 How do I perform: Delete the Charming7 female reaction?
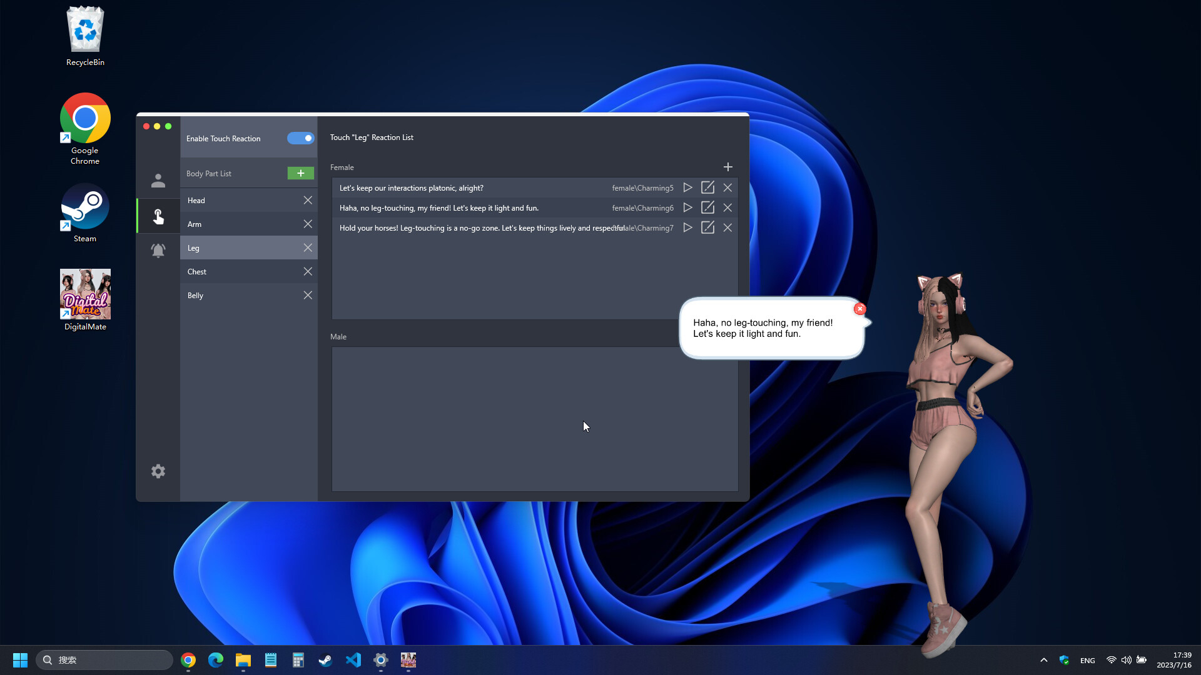(727, 227)
